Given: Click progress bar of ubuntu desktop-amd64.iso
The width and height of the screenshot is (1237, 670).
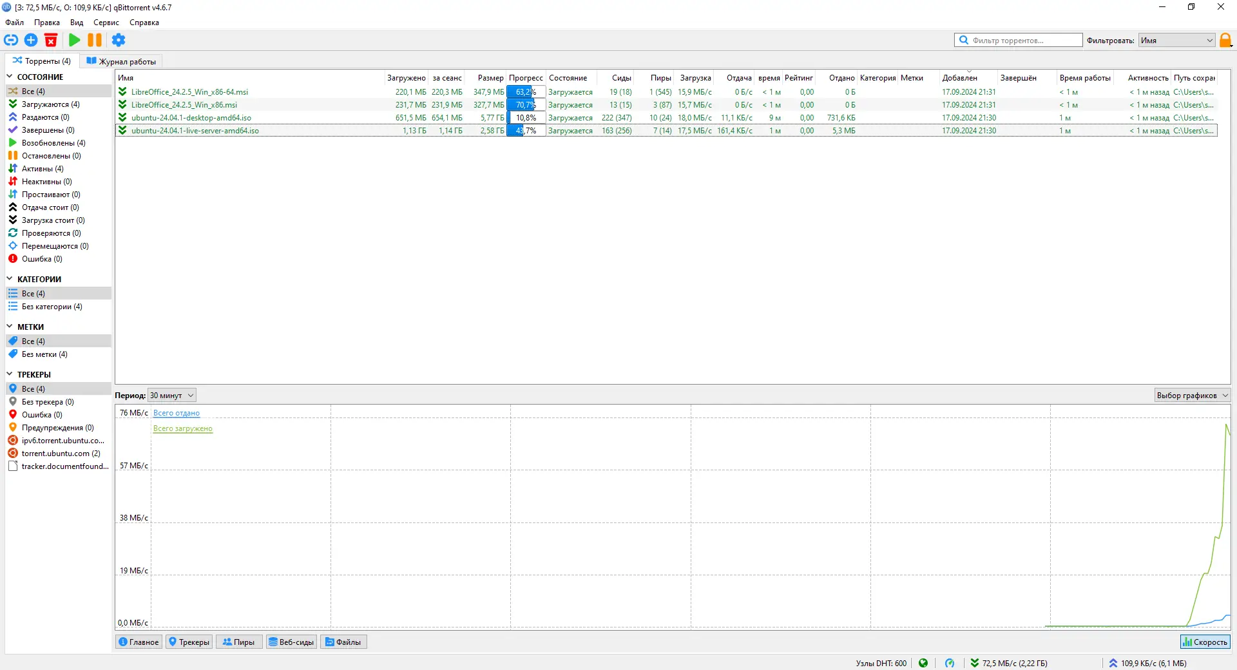Looking at the screenshot, I should point(526,118).
